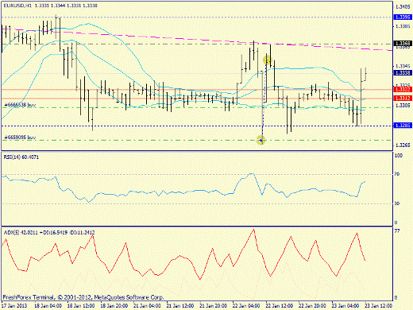Click the RSI scale value 100
The width and height of the screenshot is (413, 310).
(399, 156)
